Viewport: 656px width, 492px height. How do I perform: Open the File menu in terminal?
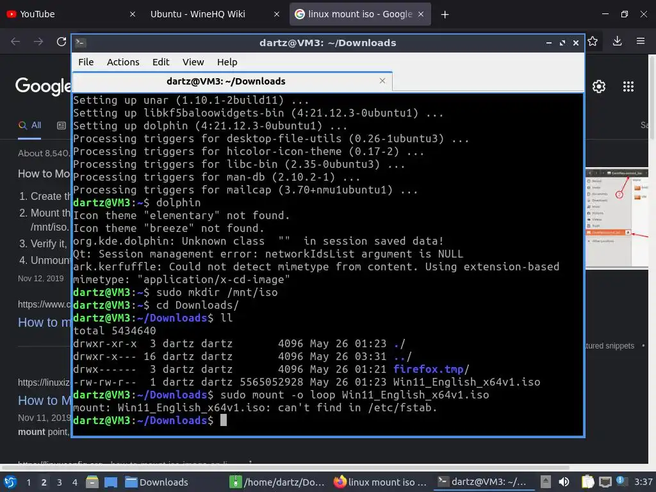click(86, 62)
